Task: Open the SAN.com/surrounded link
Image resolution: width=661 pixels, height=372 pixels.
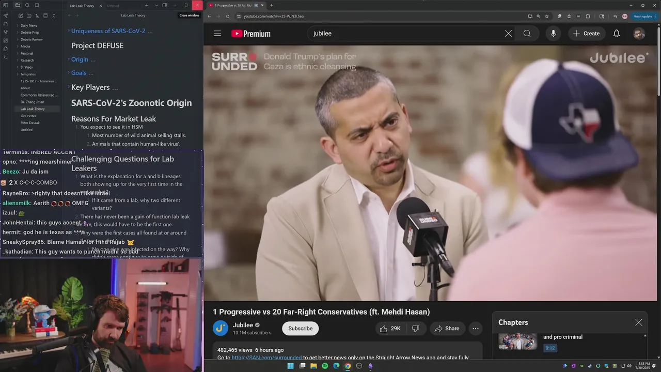Action: 266,358
